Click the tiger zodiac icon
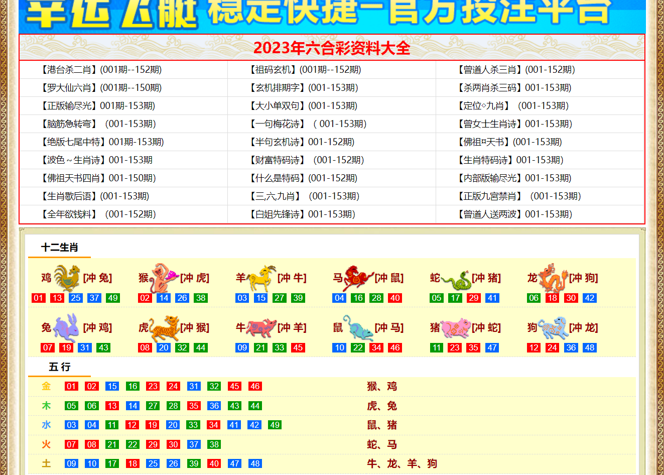Image resolution: width=664 pixels, height=475 pixels. tap(165, 328)
